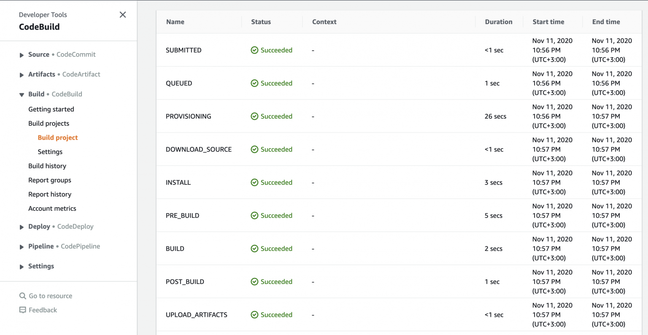Click the Succeeded check icon beside QUEUED
This screenshot has width=648, height=335.
(254, 83)
